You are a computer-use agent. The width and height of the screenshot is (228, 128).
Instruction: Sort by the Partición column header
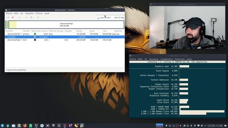coord(14,31)
